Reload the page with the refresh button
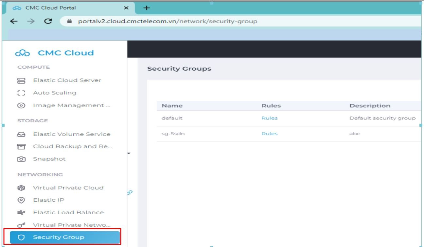 tap(48, 21)
